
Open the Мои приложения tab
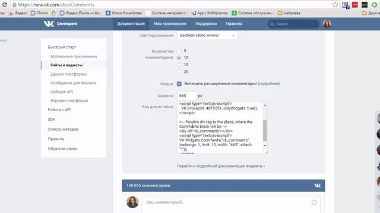pyautogui.click(x=170, y=24)
